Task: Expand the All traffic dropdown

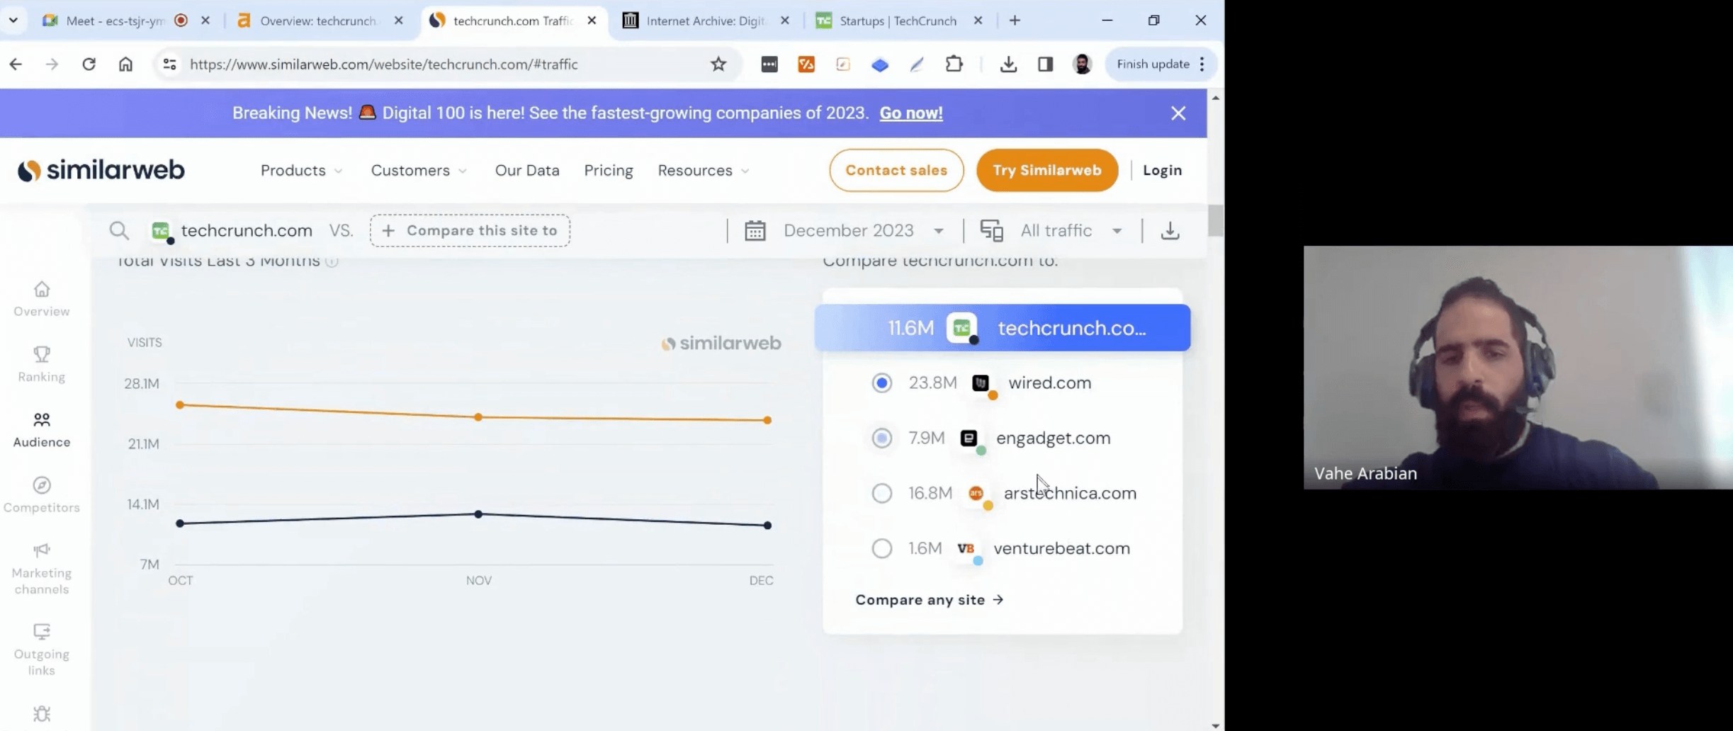Action: [x=1070, y=231]
